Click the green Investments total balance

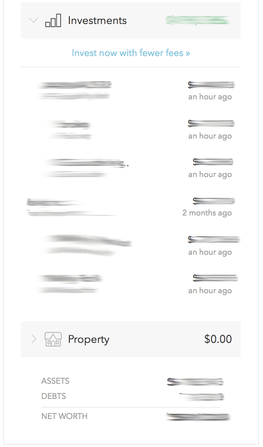[x=198, y=20]
